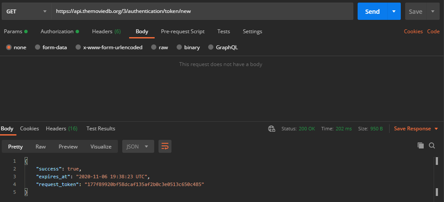Screen dimensions: 444x202
Task: Click the "success" key in response
Action: click(49, 169)
